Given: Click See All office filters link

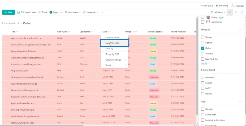Looking at the screenshot, I should 204,63.
